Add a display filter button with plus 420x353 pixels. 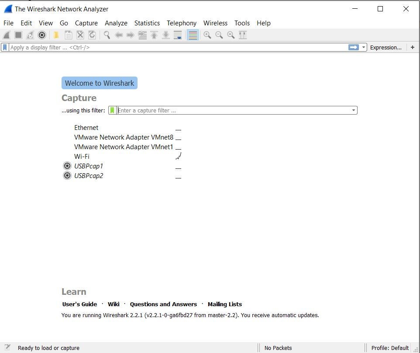click(413, 48)
